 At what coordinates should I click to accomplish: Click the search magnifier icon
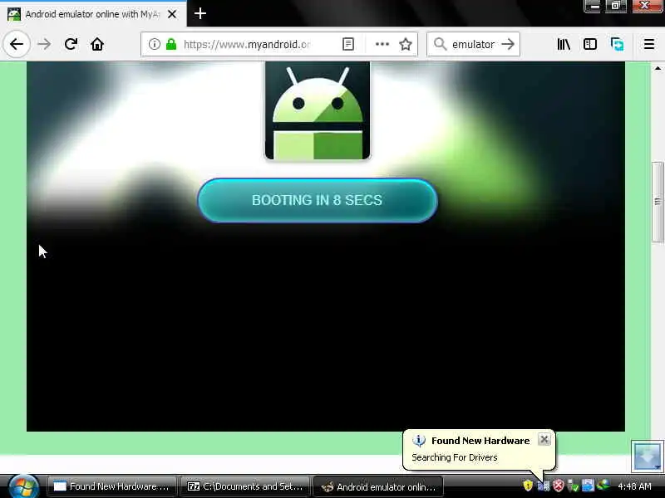(x=441, y=44)
